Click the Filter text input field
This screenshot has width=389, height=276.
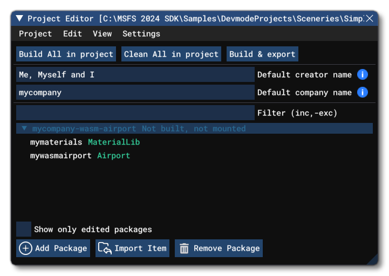[x=135, y=113]
